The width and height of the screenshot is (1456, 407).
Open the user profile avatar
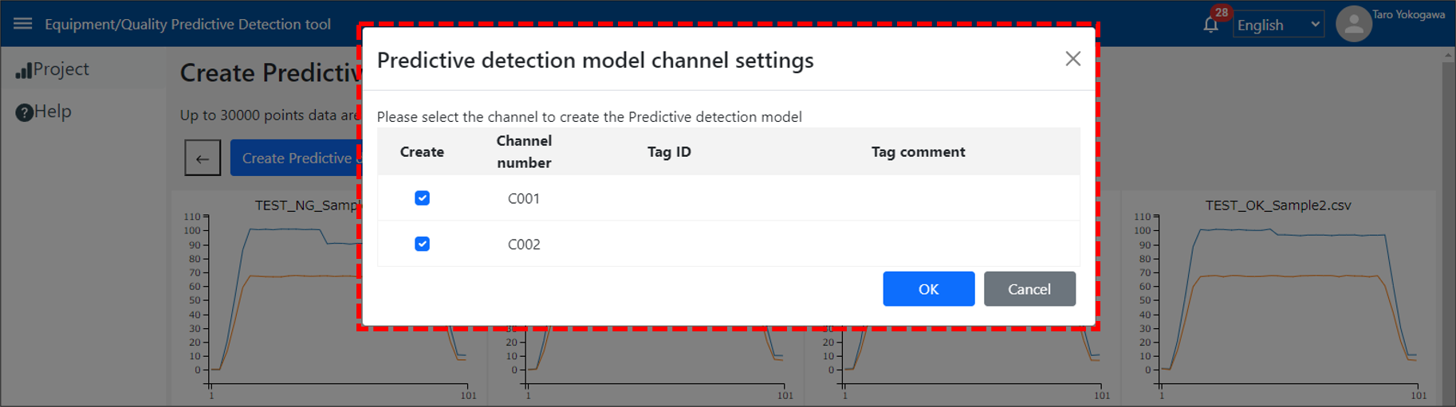point(1353,25)
